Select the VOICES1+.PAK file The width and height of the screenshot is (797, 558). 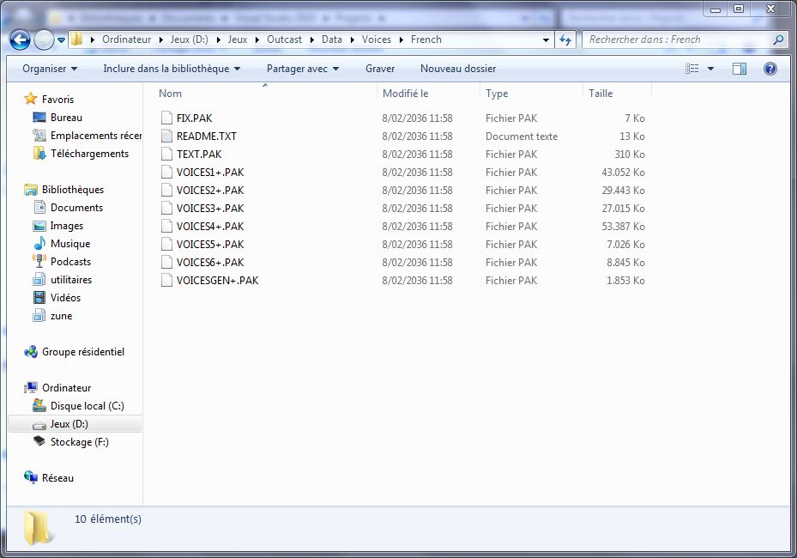tap(210, 173)
